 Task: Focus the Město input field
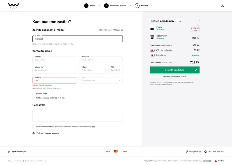click(x=92, y=70)
